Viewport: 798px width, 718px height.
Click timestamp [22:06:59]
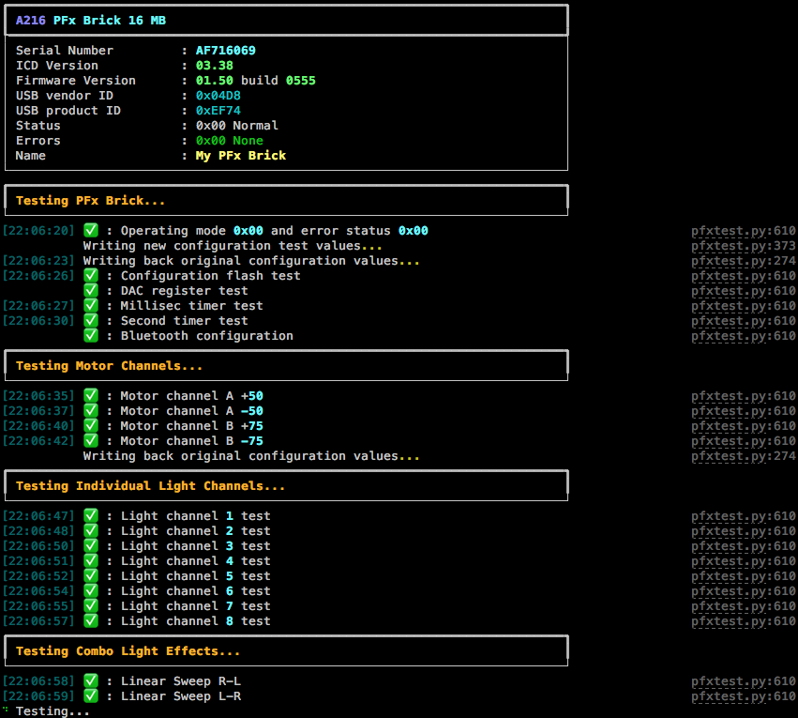pos(38,696)
